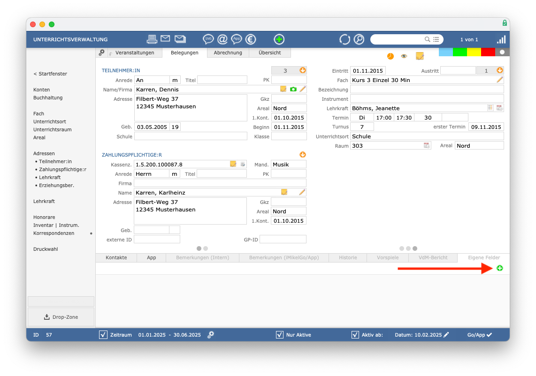Screen dimensions: 536x376
Task: Open the SMS speech bubble icon
Action: 208,39
